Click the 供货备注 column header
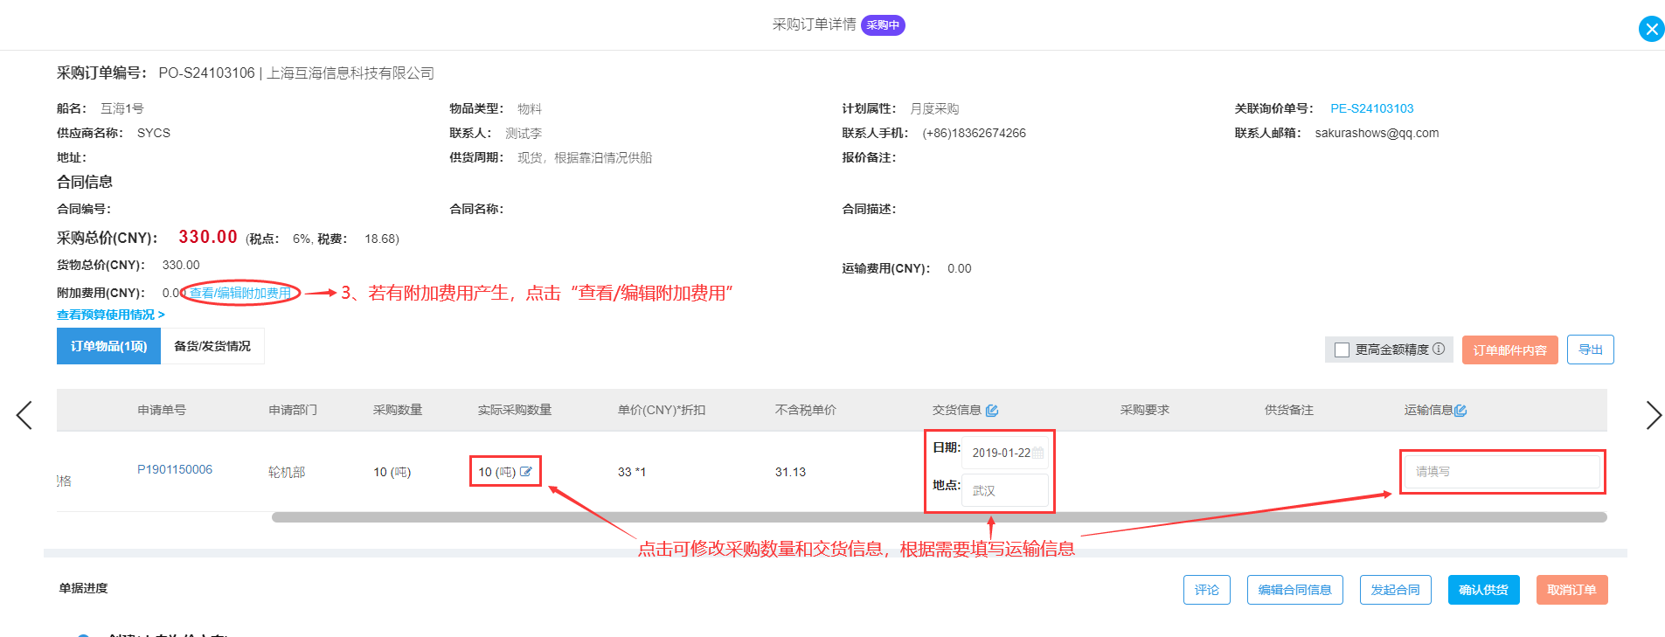The height and width of the screenshot is (637, 1665). click(x=1289, y=410)
